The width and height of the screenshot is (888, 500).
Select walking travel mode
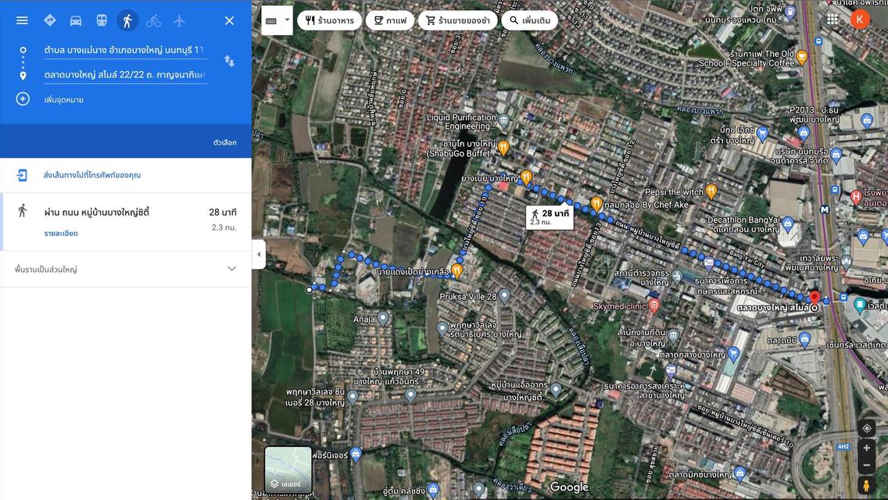127,20
